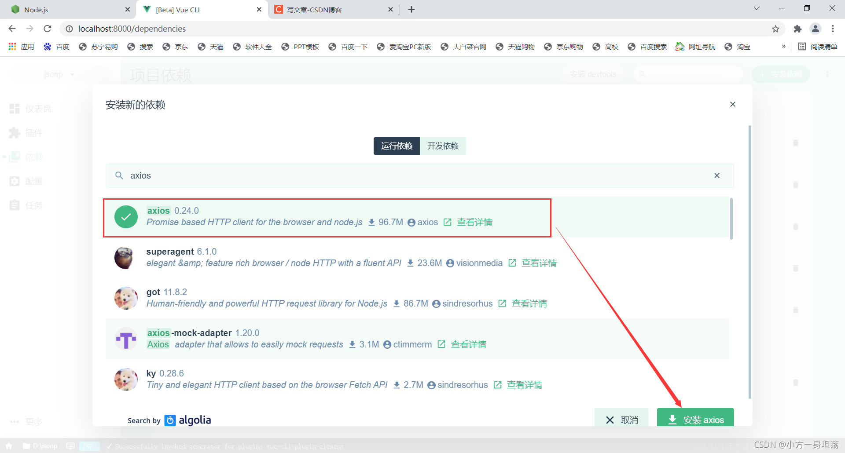Click the algolia logo link
The height and width of the screenshot is (453, 845).
pyautogui.click(x=188, y=420)
